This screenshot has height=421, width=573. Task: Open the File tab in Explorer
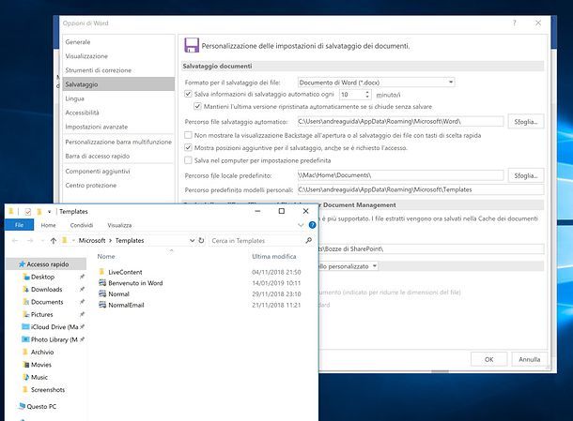pos(20,225)
